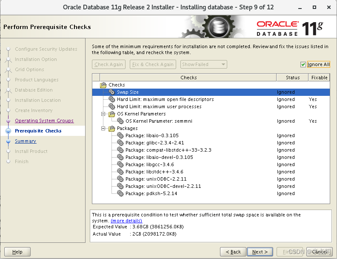Click the Check Again button

coord(109,64)
